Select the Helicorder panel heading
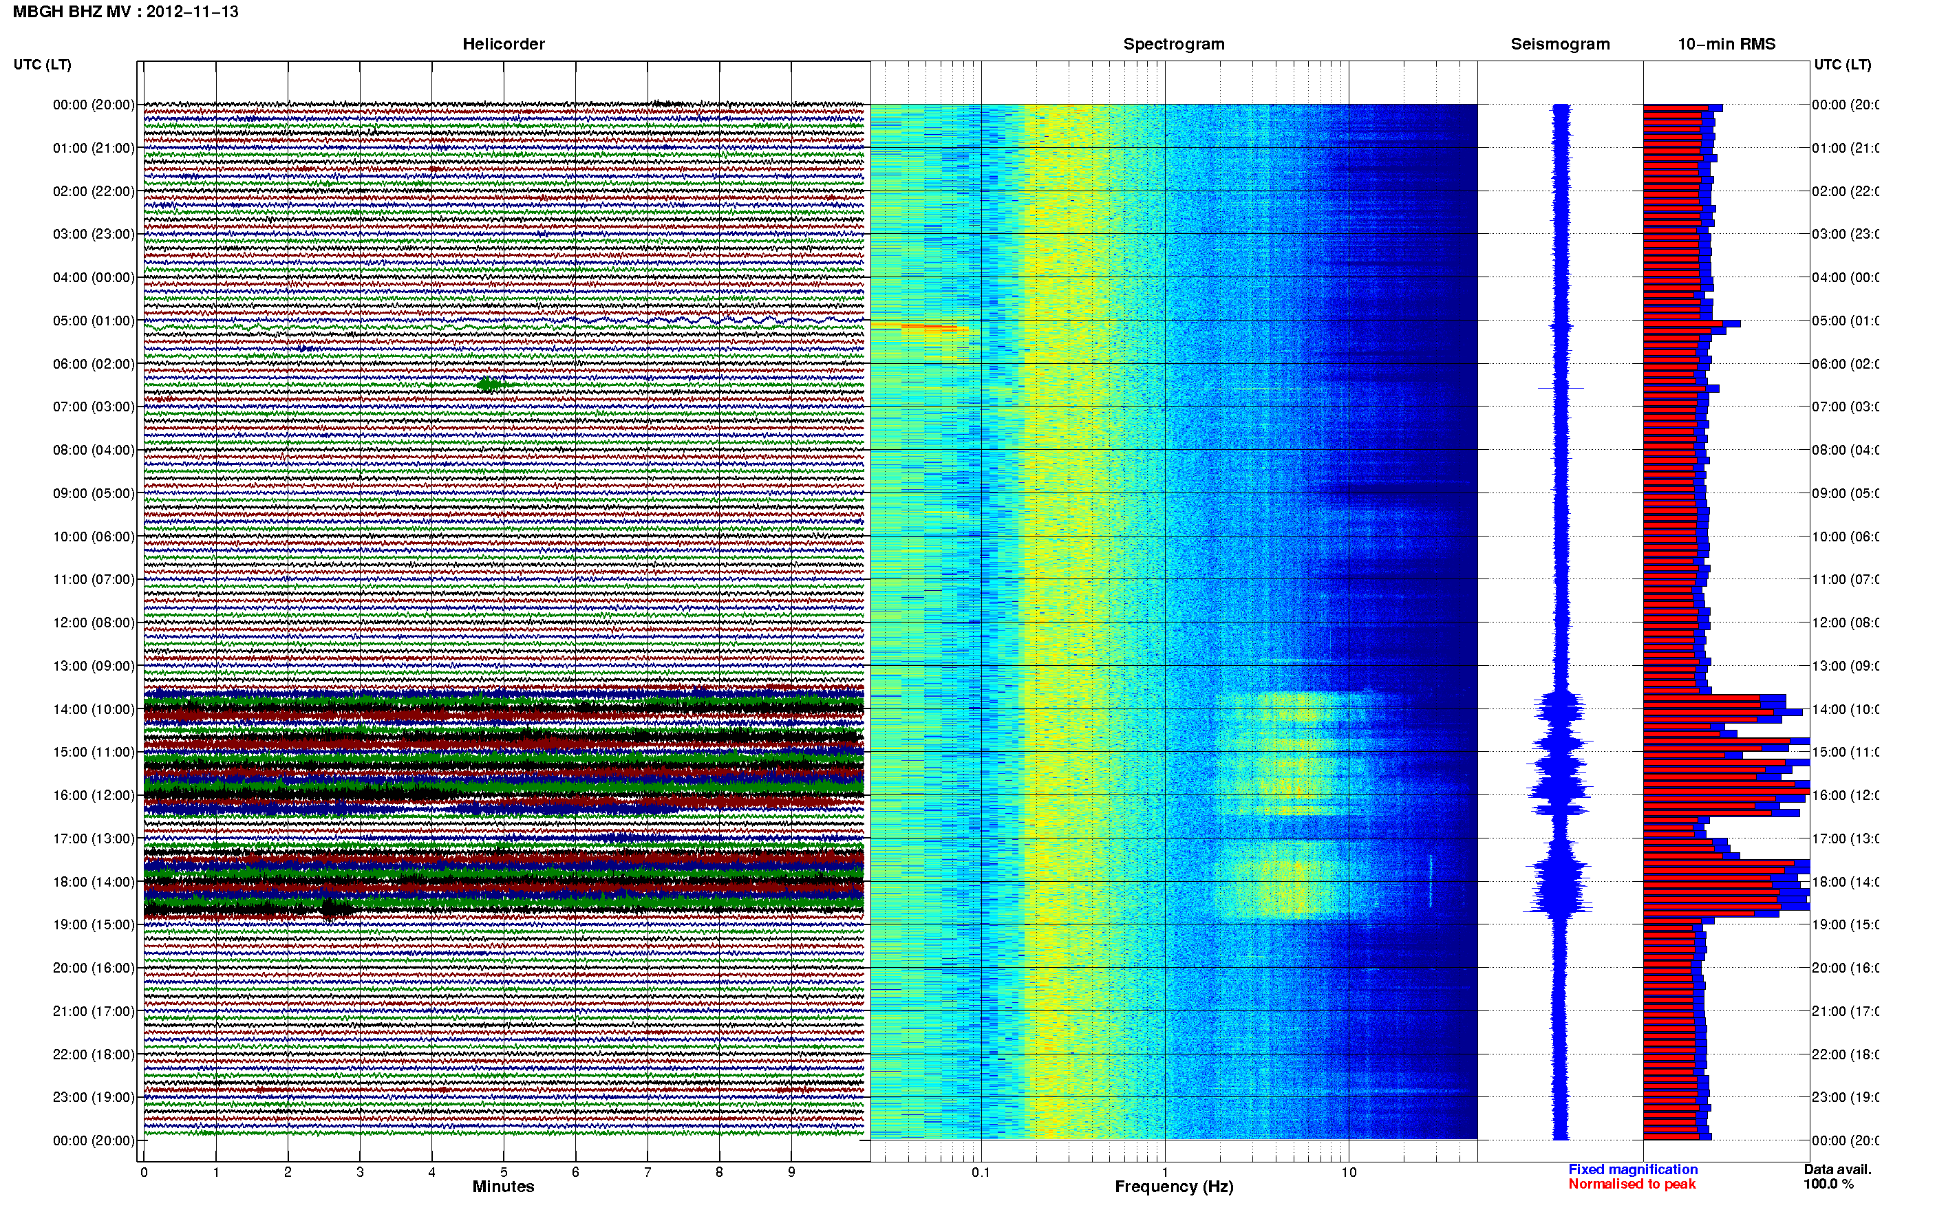Image resolution: width=1957 pixels, height=1223 pixels. pos(503,44)
